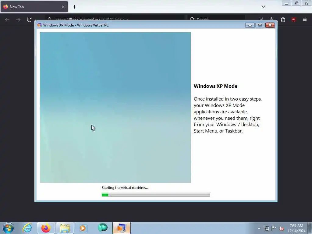Select the New Tab tab
The image size is (312, 234).
34,7
